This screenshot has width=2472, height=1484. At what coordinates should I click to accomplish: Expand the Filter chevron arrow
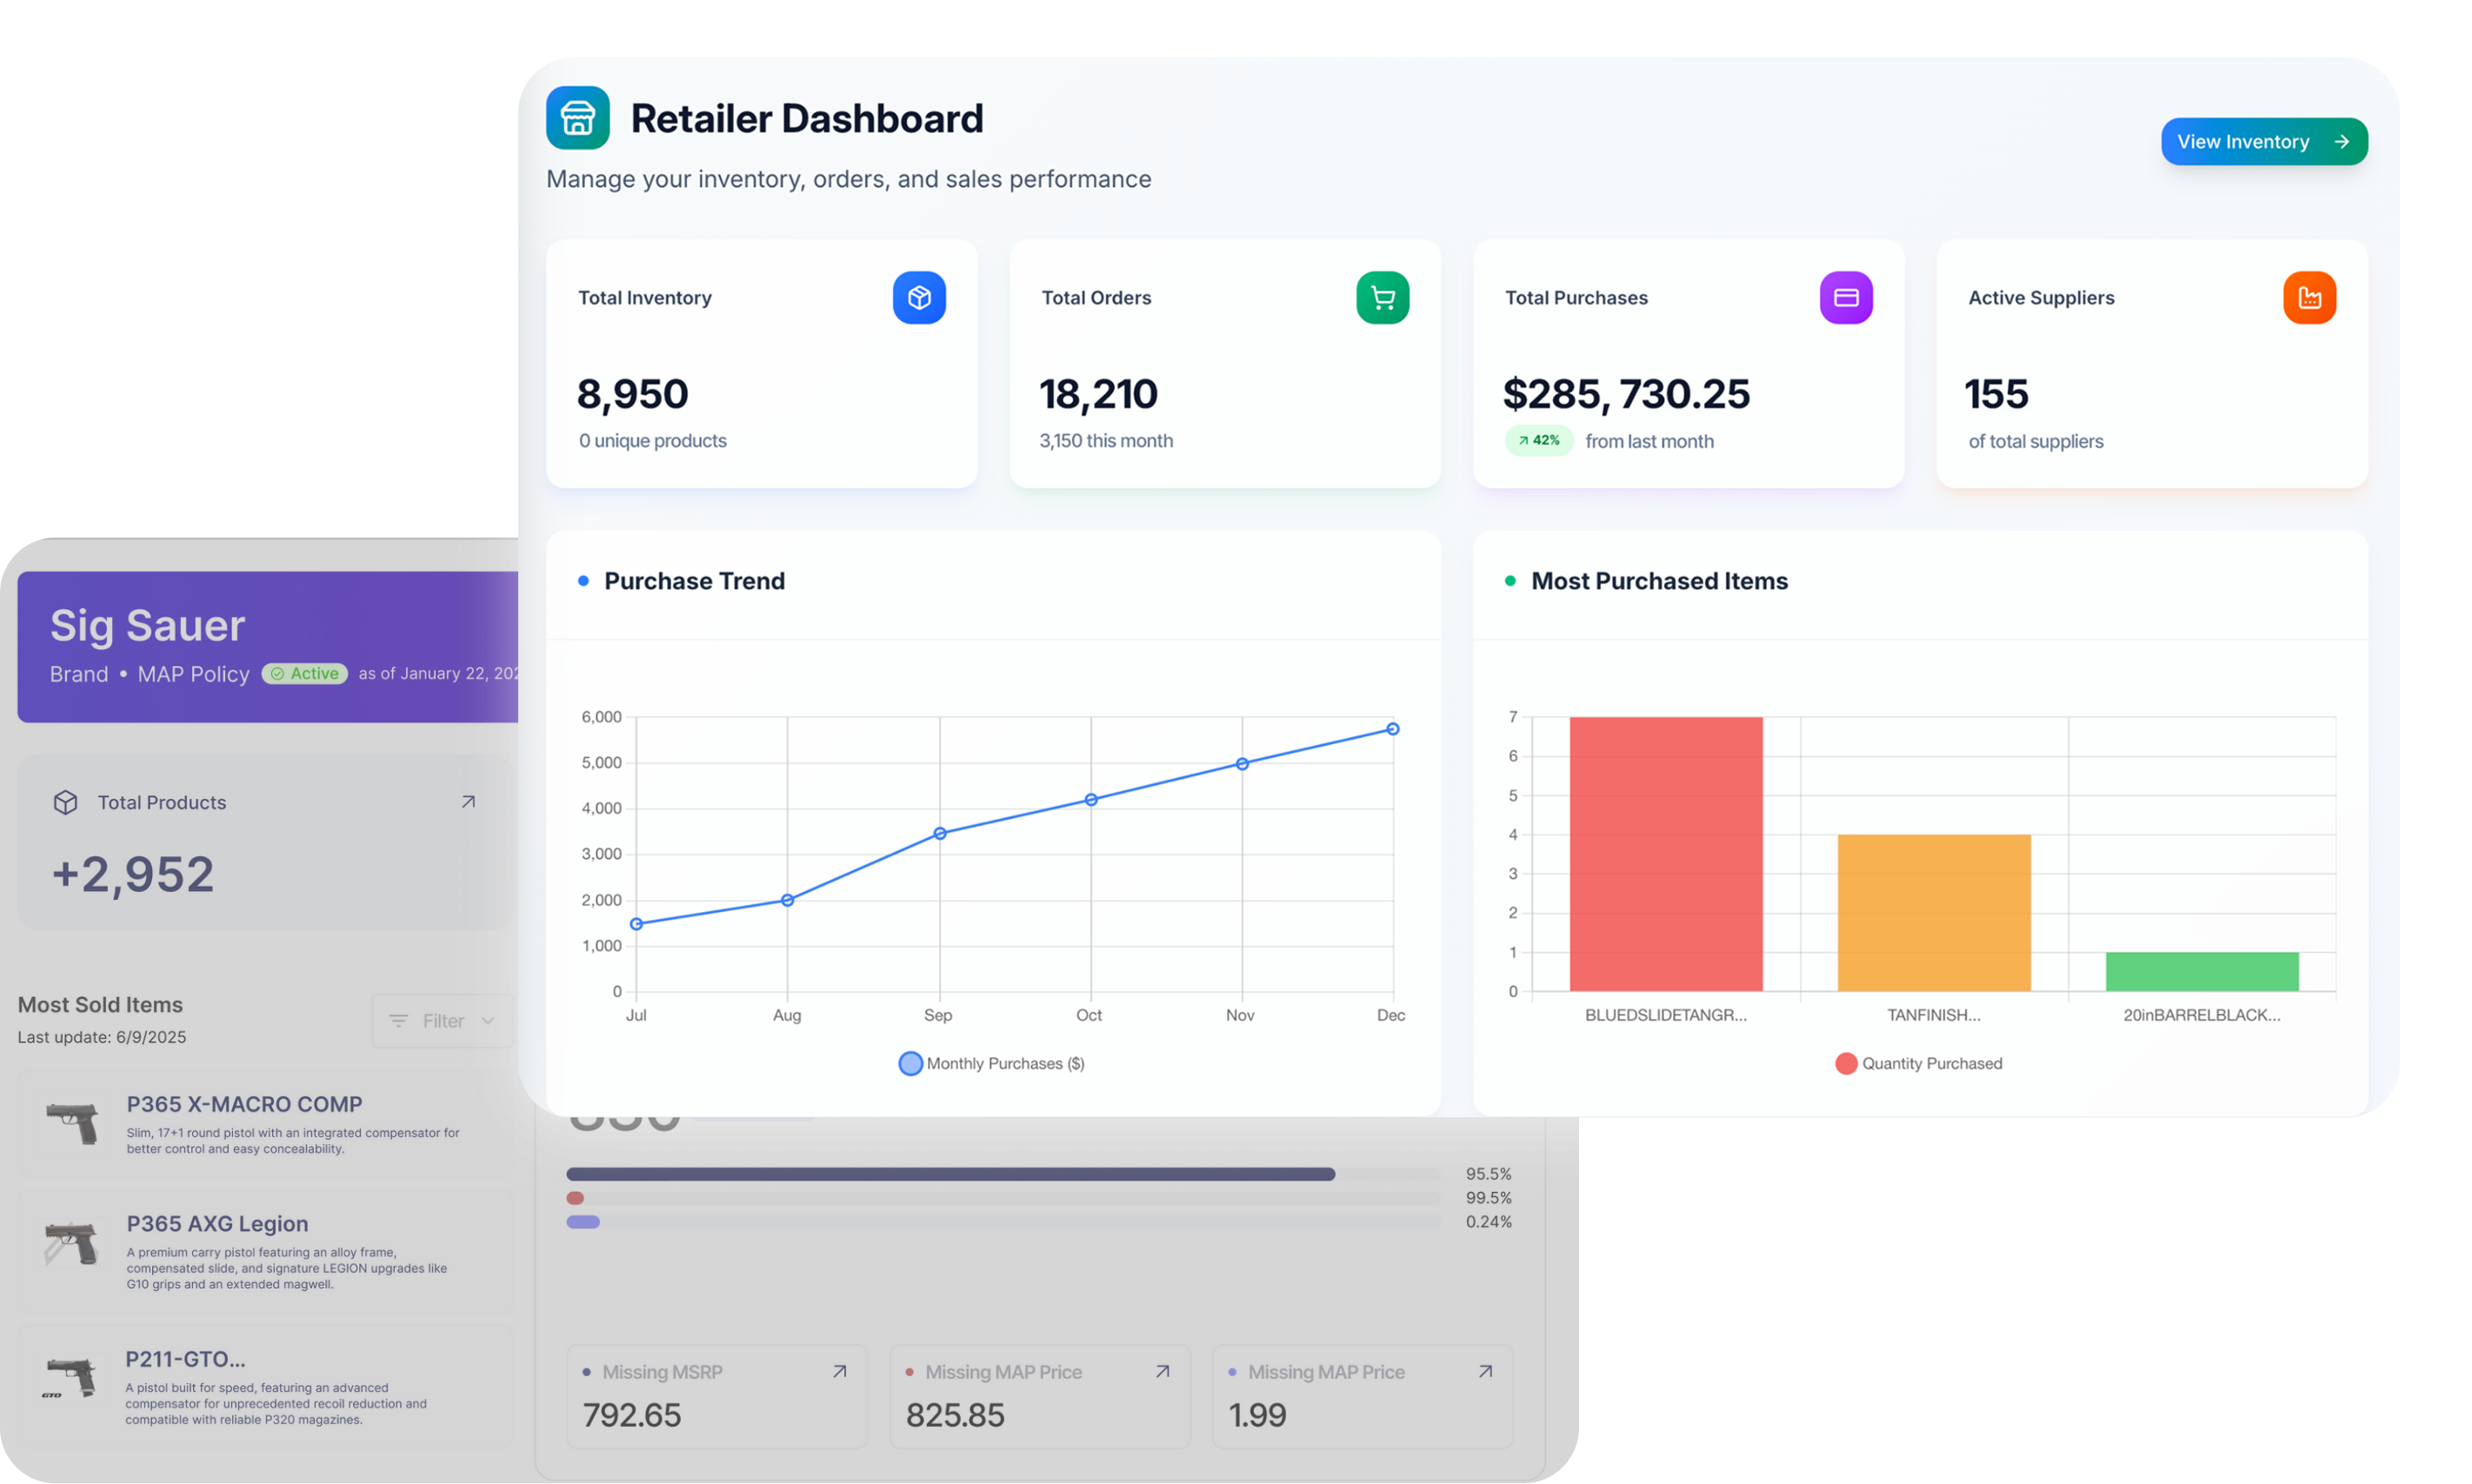pos(488,1021)
